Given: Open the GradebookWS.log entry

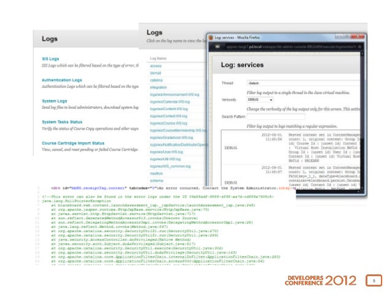Looking at the screenshot, I should coord(171,137).
